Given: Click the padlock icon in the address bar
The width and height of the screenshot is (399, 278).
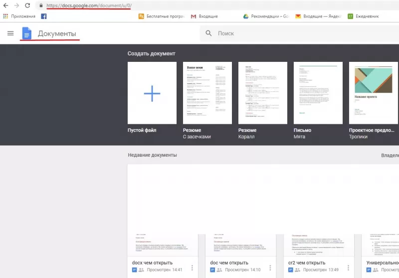Looking at the screenshot, I should tap(41, 5).
